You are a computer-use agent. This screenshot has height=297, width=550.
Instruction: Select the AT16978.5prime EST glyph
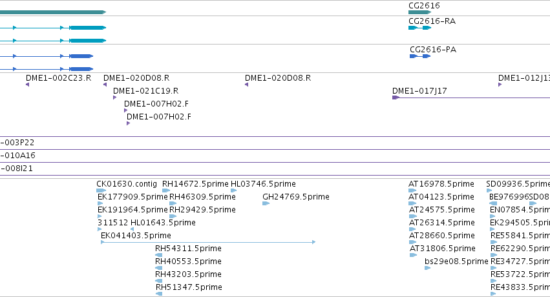click(x=412, y=190)
